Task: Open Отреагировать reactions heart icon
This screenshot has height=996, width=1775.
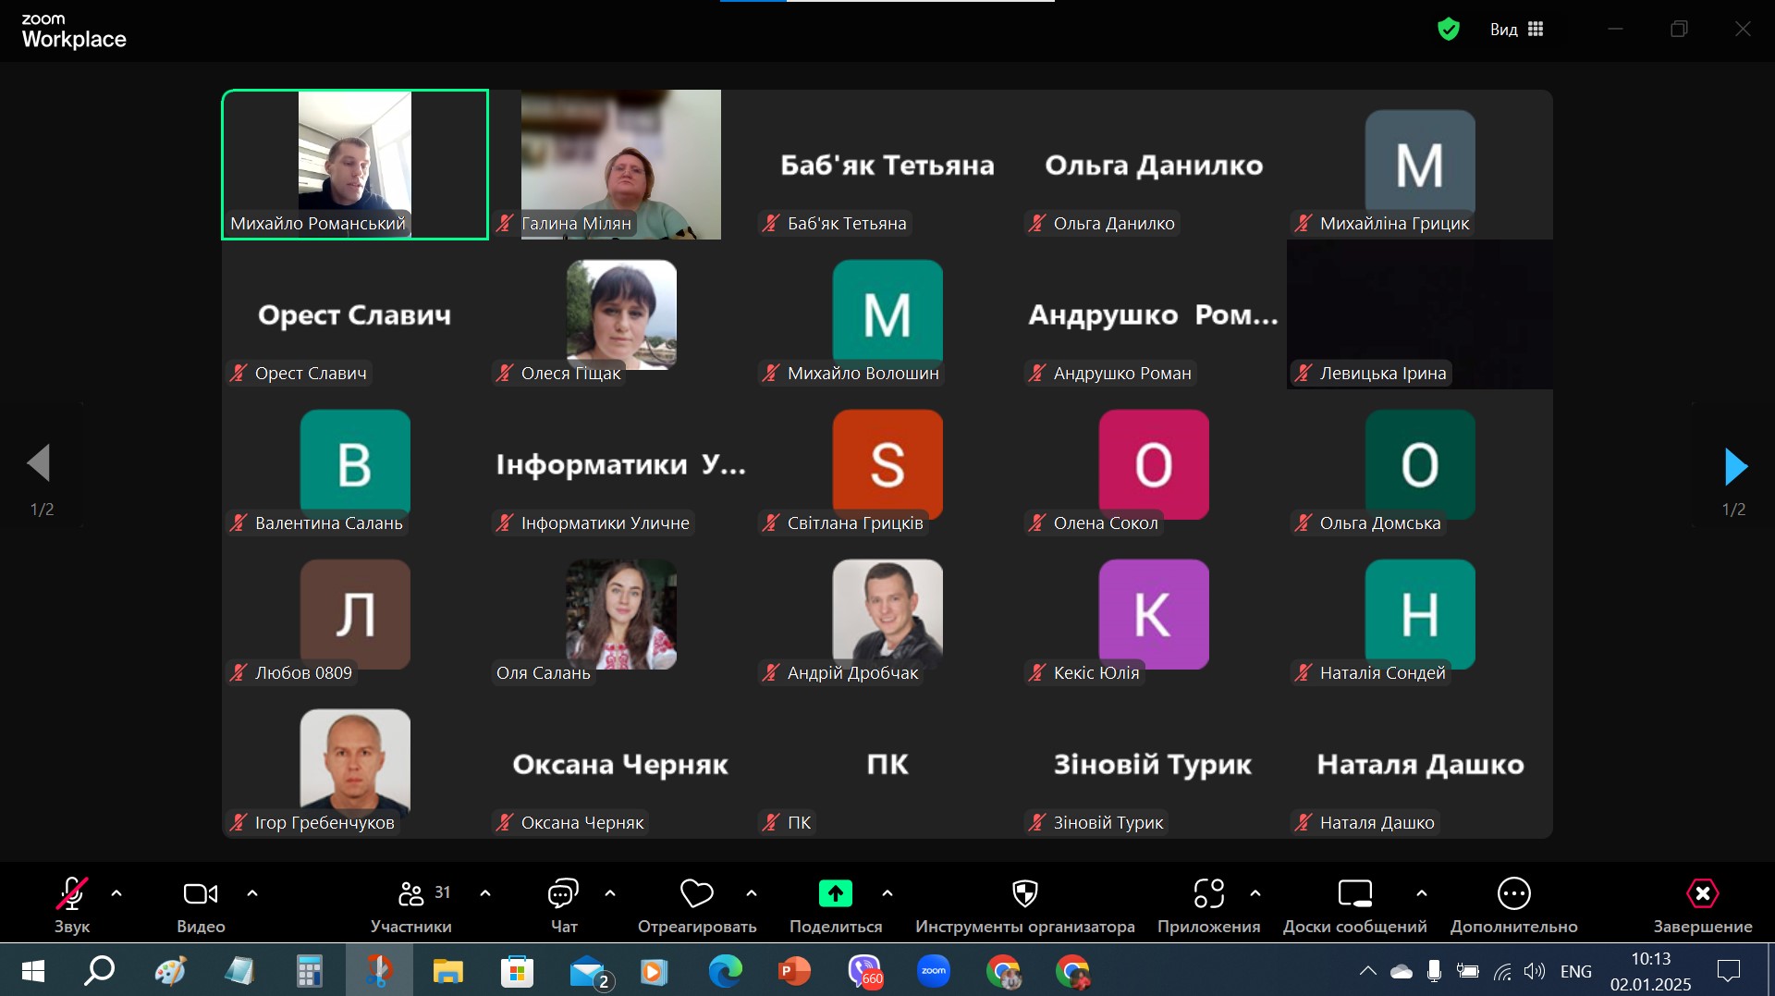Action: click(x=697, y=894)
